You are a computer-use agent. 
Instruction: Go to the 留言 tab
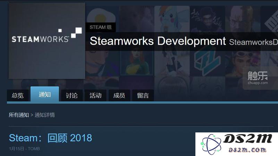tap(143, 95)
